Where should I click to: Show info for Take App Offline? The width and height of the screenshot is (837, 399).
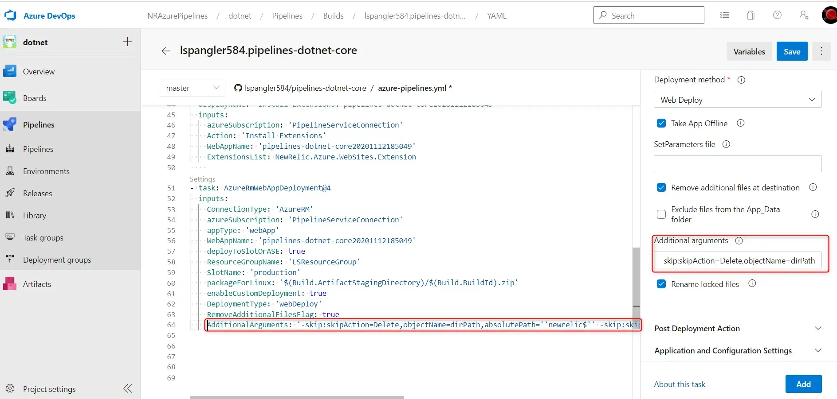click(740, 123)
